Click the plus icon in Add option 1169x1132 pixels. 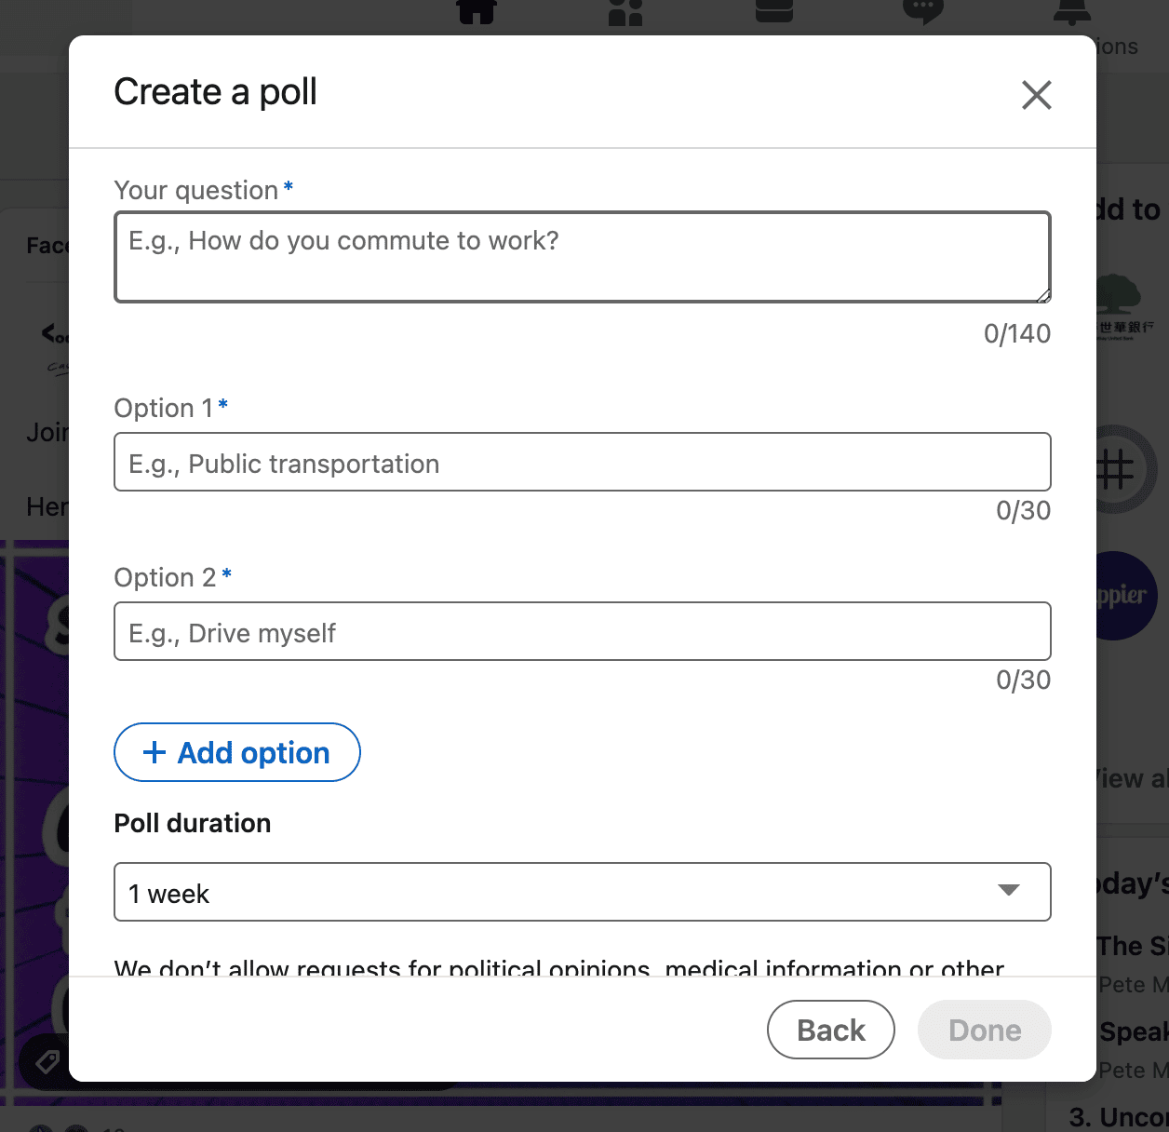tap(155, 752)
